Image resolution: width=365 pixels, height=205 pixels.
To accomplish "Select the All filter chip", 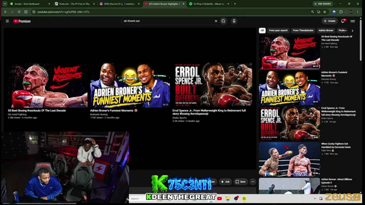I will [262, 30].
